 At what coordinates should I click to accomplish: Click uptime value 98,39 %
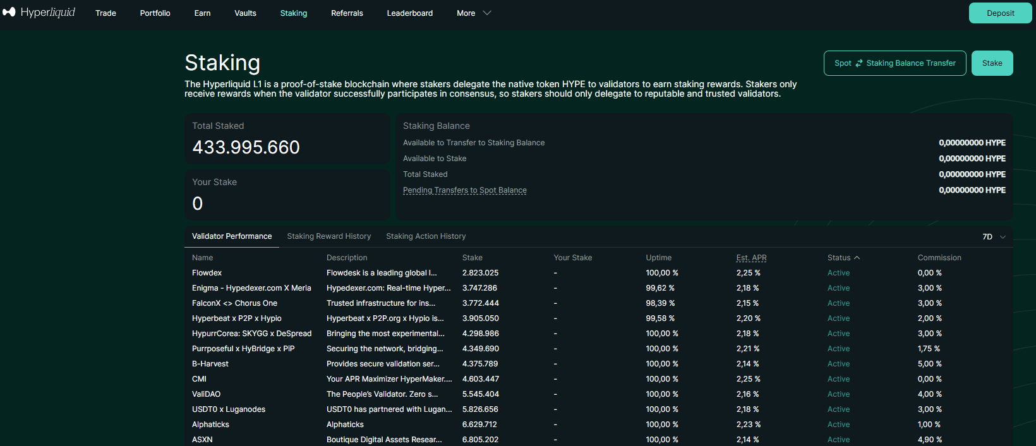[660, 303]
